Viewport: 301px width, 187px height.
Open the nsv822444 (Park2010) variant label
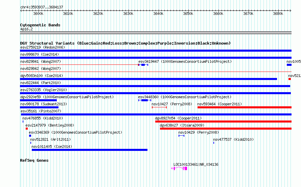41,83
